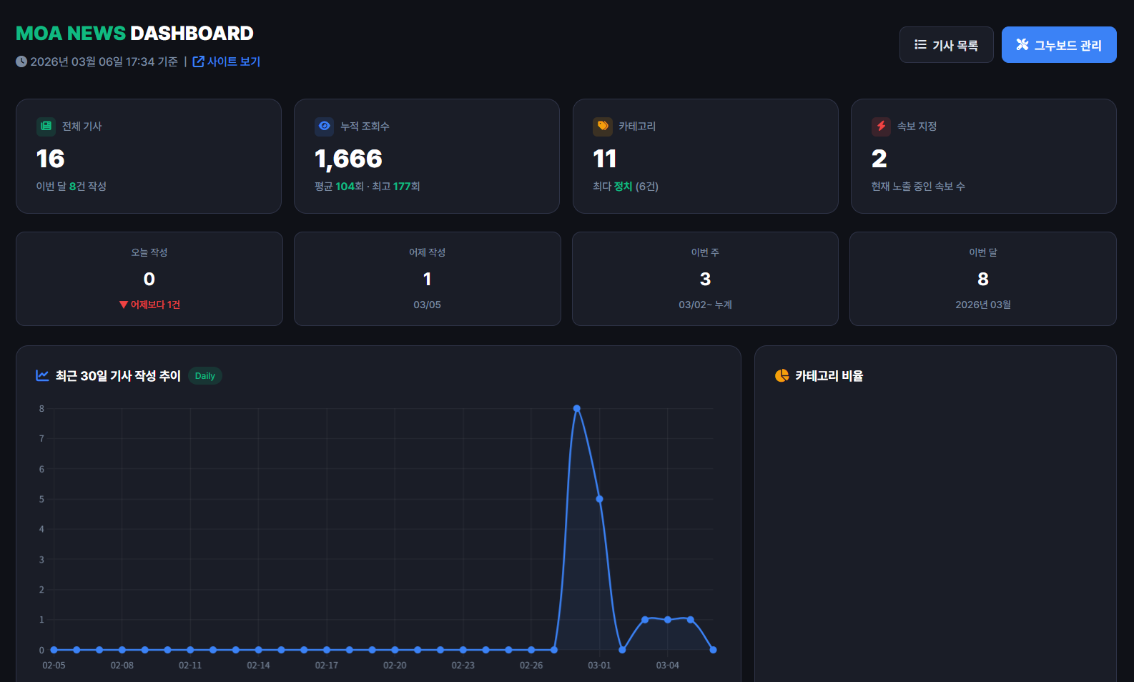Click the red lightning bolt 속보 지정 icon
1134x682 pixels.
tap(881, 127)
